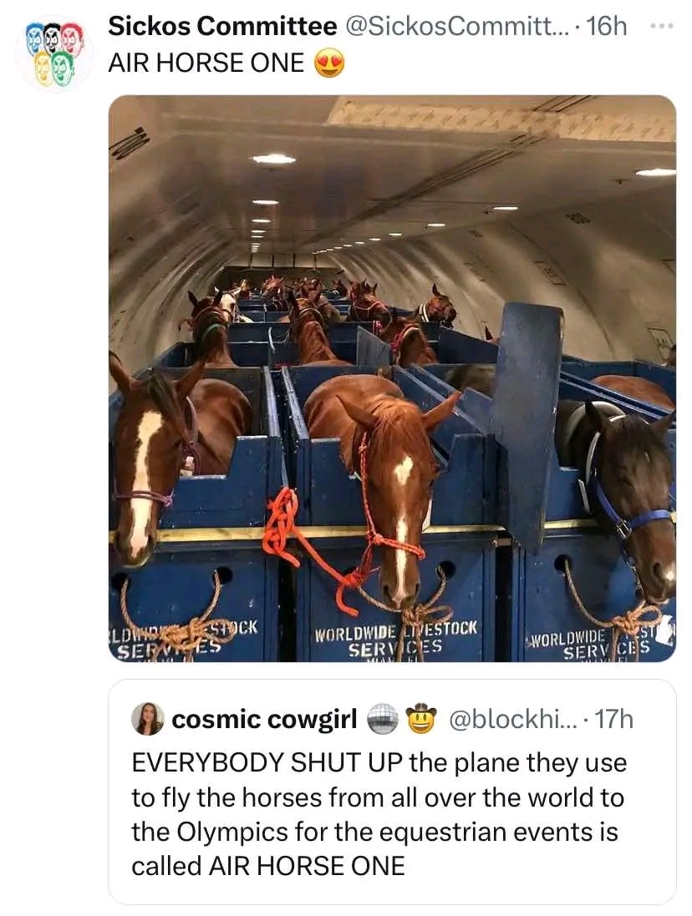The image size is (692, 916).
Task: Open the @SickosCommitt handle link
Action: [x=455, y=26]
